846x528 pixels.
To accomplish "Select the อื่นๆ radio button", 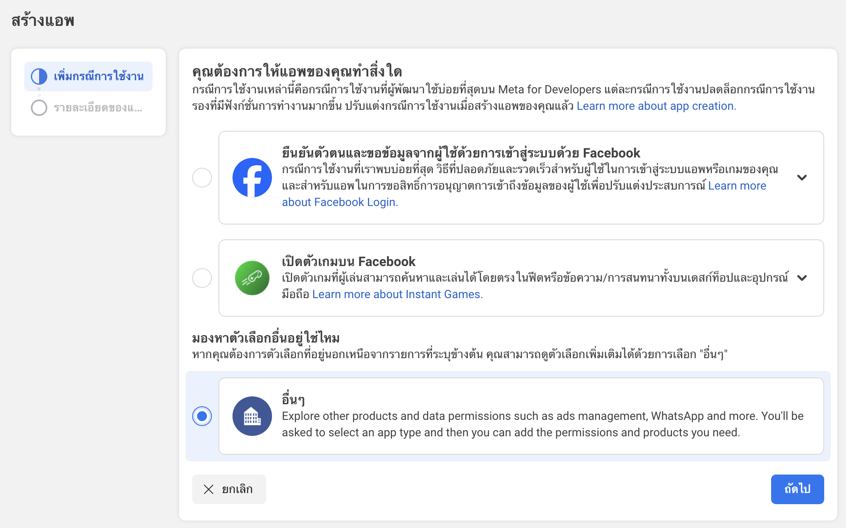I will point(202,416).
